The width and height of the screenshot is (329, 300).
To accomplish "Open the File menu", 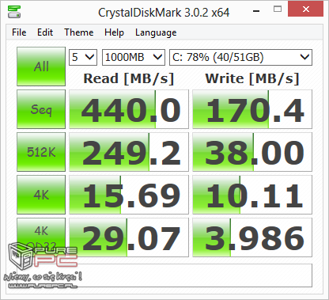I will (x=19, y=32).
